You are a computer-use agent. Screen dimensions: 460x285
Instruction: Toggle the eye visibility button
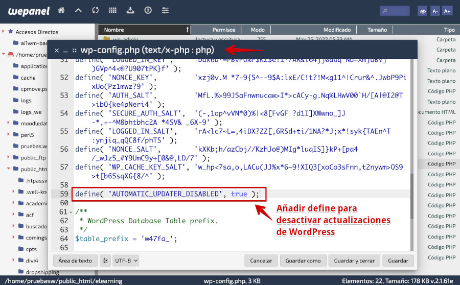tap(423, 11)
